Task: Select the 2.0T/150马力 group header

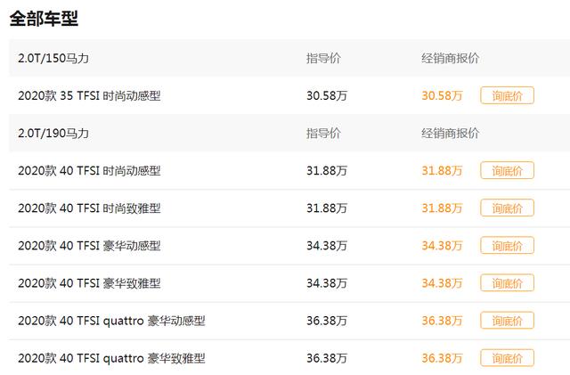Action: pos(53,58)
